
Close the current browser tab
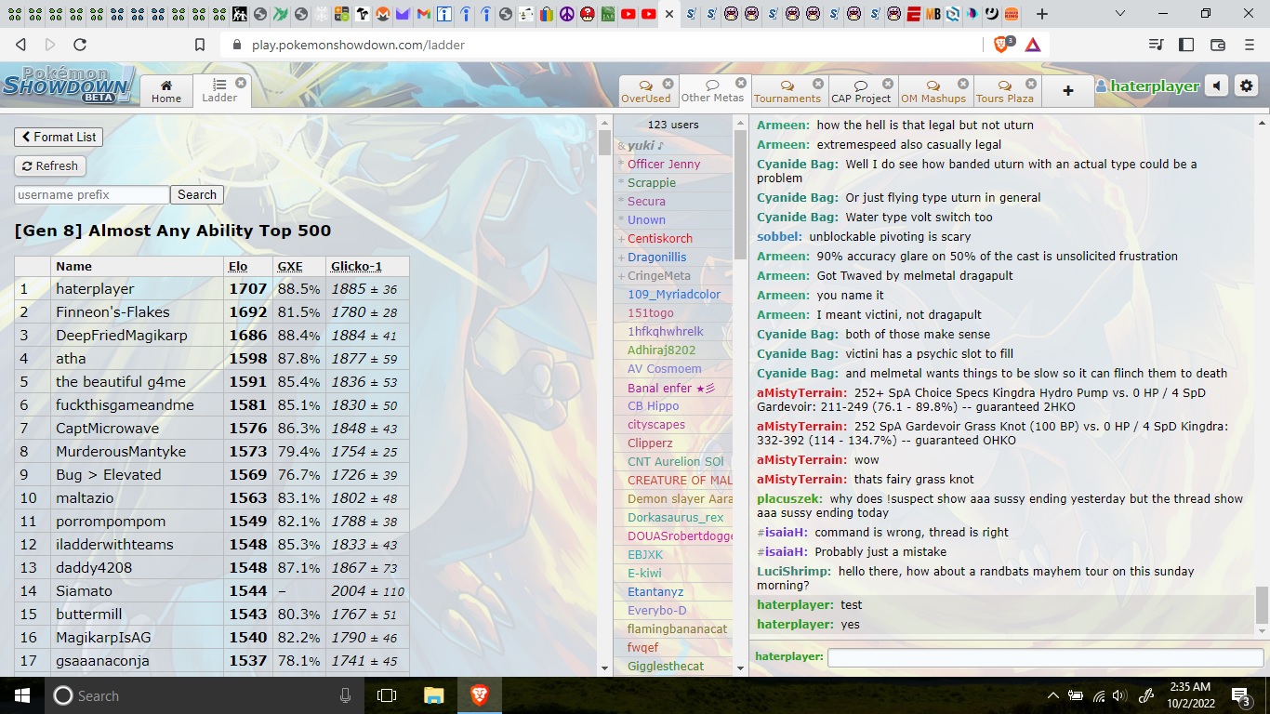click(x=669, y=14)
